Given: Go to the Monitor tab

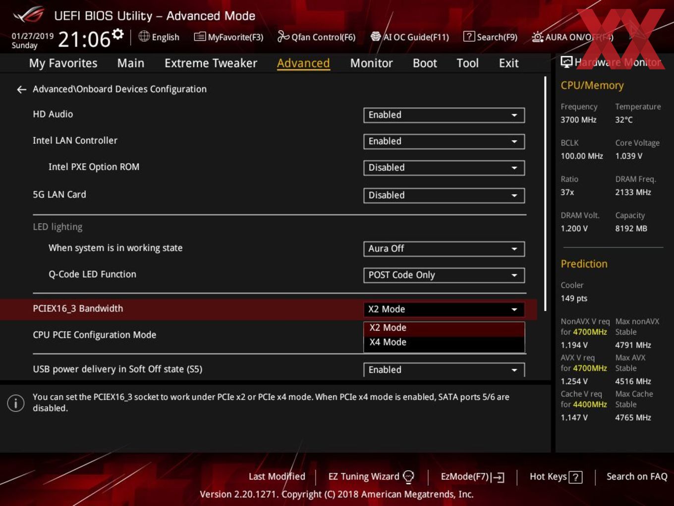Looking at the screenshot, I should pyautogui.click(x=371, y=63).
